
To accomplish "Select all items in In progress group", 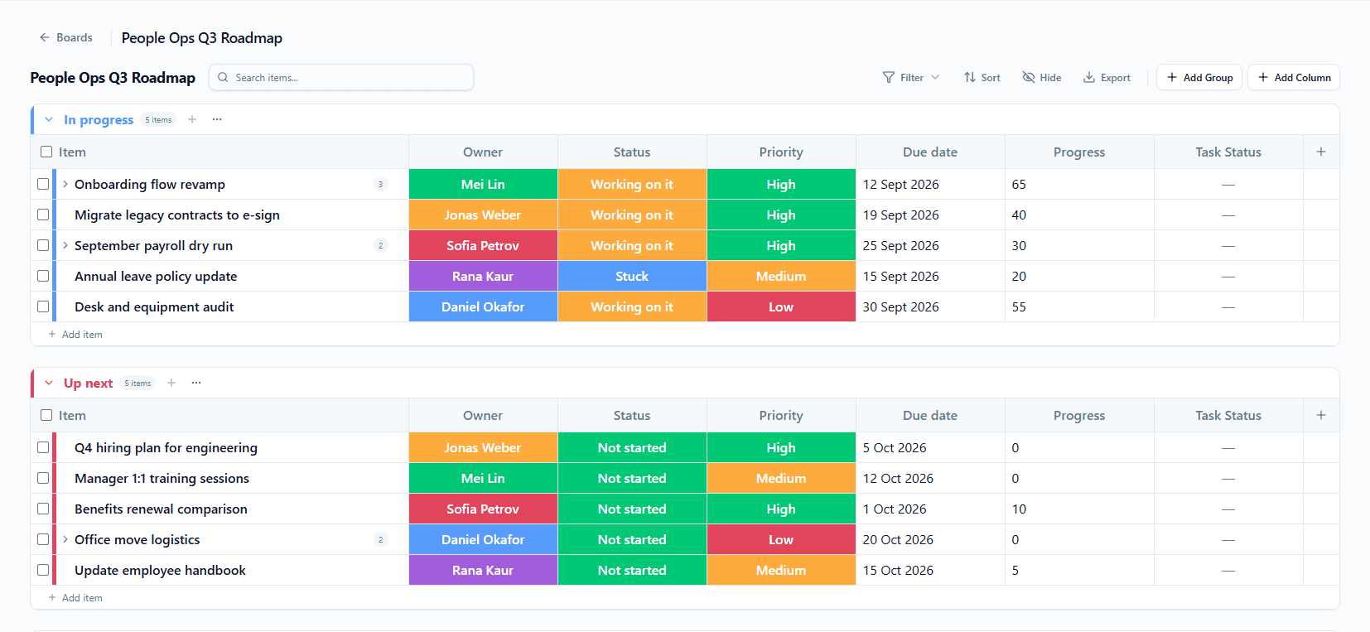I will click(x=46, y=152).
